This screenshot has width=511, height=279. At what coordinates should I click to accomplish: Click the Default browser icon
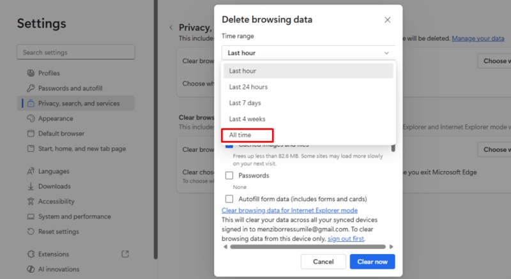(31, 133)
